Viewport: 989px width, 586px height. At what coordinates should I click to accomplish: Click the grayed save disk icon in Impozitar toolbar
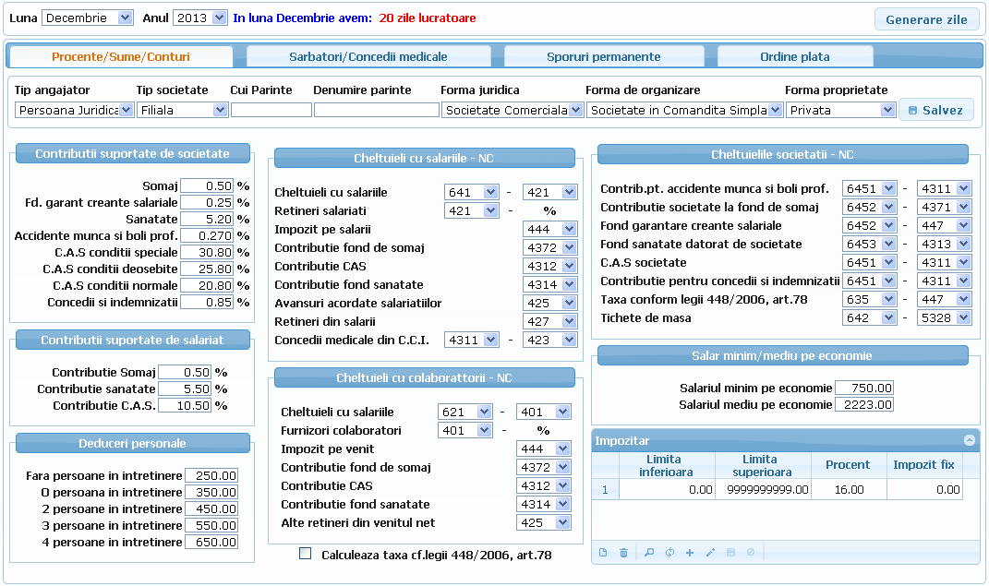[731, 553]
